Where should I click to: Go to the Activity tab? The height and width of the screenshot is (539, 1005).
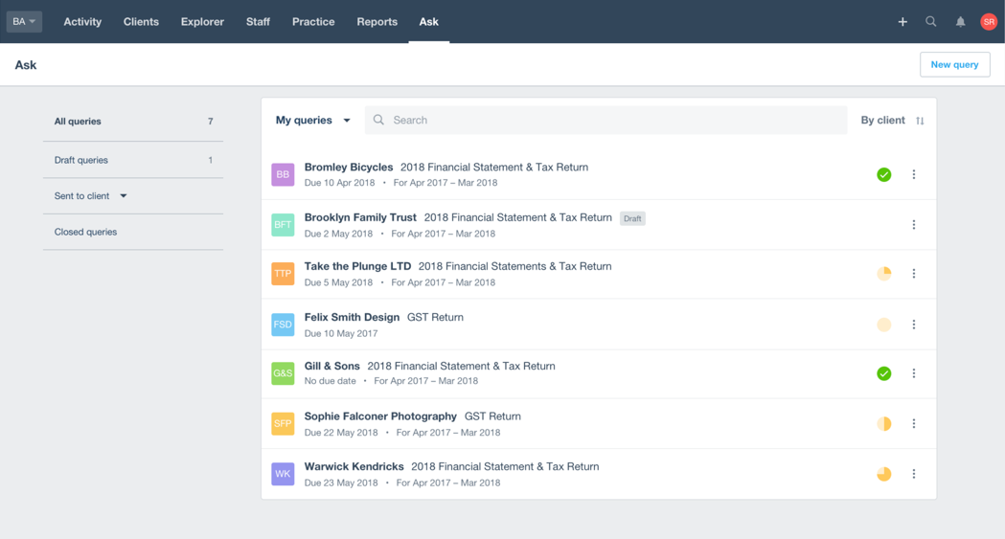82,22
